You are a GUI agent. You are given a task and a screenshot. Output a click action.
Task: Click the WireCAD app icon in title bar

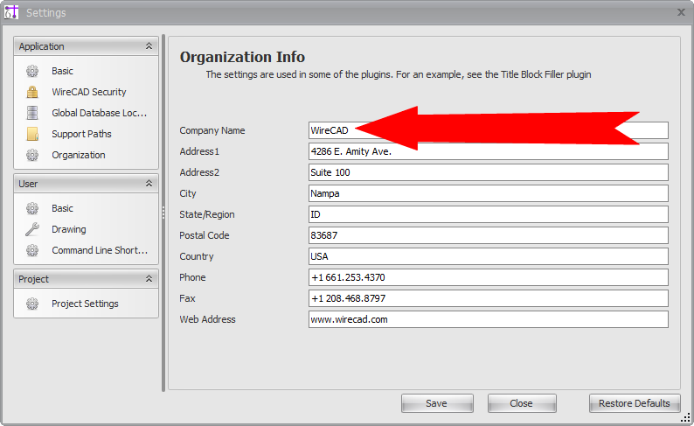point(11,12)
